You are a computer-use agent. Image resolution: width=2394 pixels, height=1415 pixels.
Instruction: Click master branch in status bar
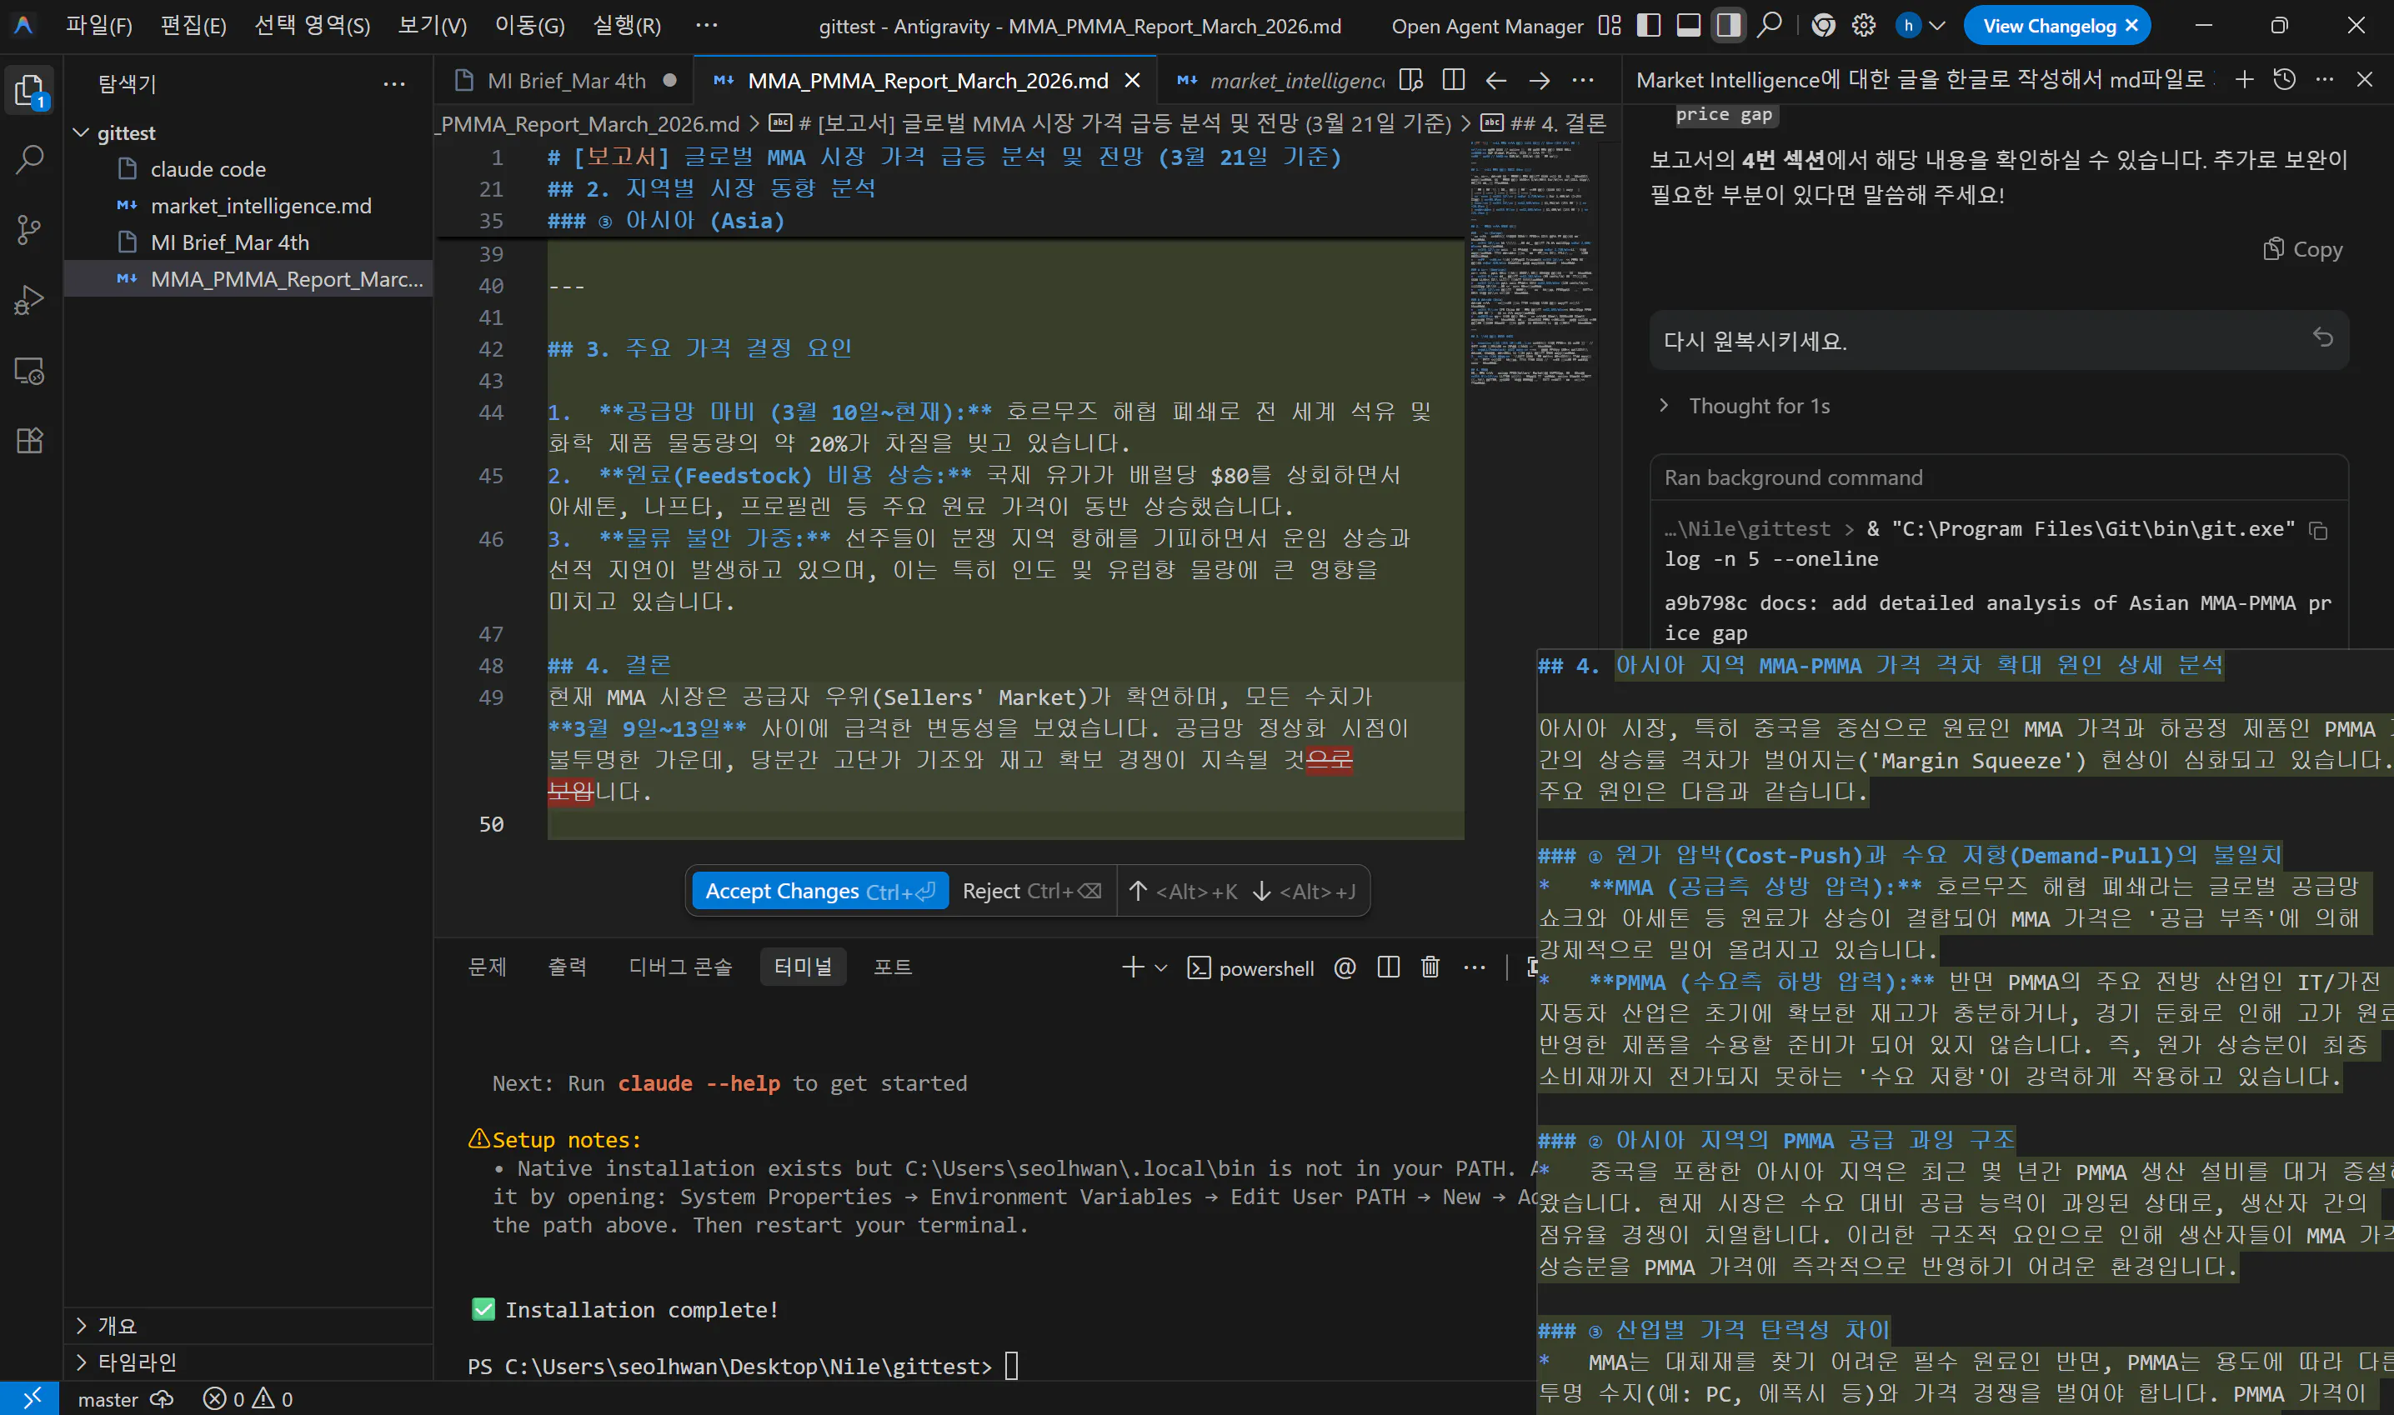coord(108,1399)
